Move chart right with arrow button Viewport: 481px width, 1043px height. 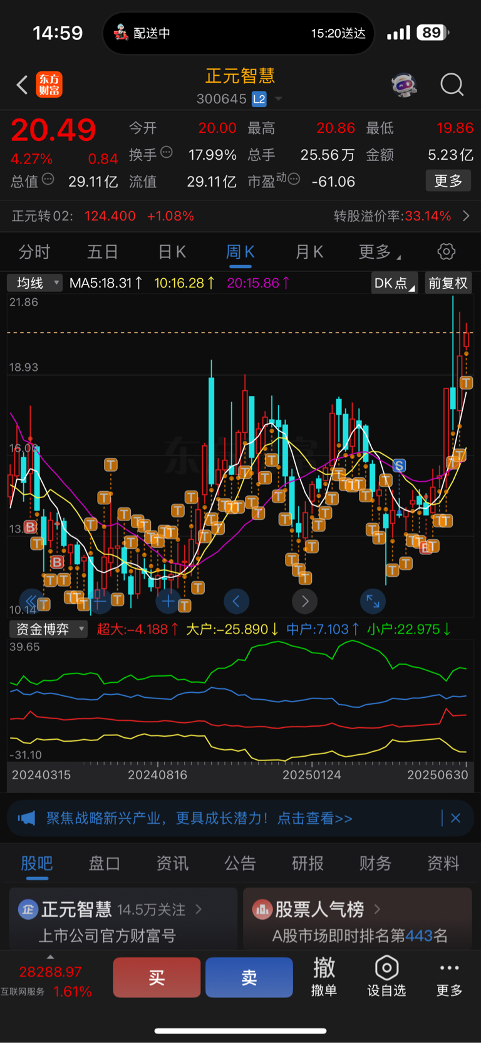(304, 601)
